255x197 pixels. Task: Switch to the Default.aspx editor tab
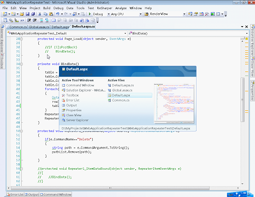pos(60,27)
